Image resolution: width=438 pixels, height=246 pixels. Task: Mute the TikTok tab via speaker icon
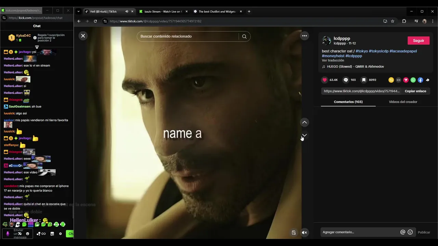coord(127,12)
